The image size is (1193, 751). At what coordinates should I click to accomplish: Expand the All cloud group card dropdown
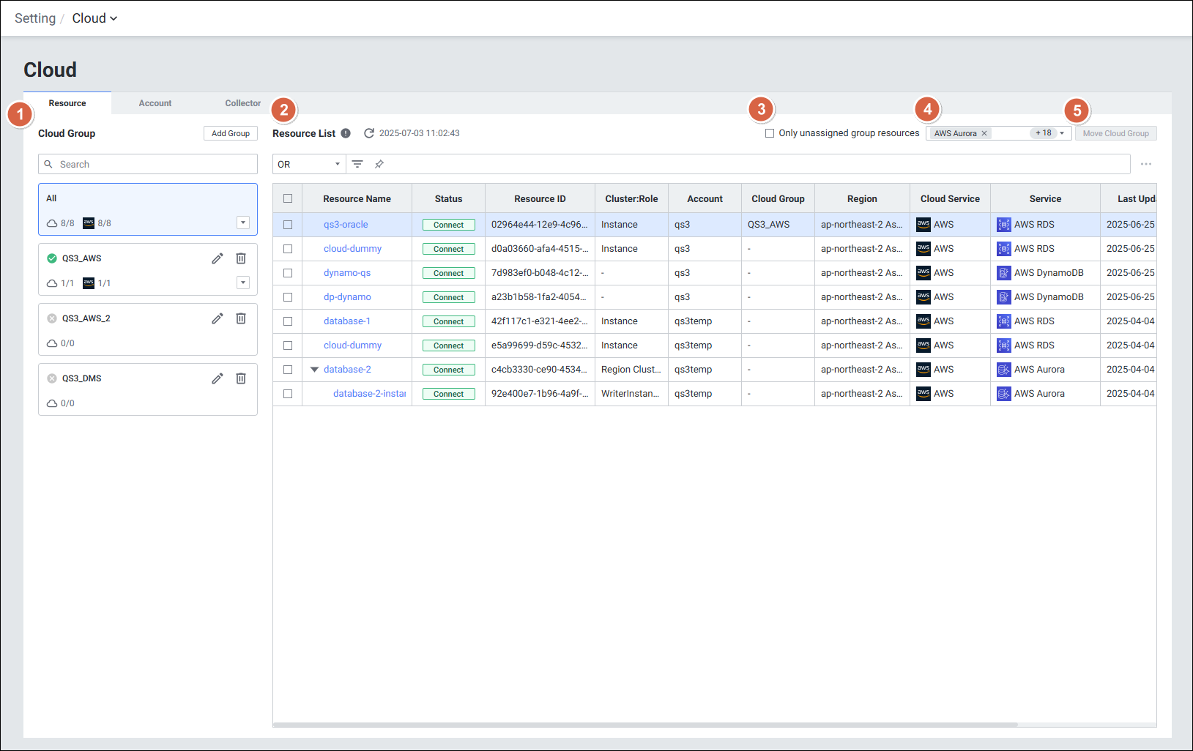coord(243,223)
